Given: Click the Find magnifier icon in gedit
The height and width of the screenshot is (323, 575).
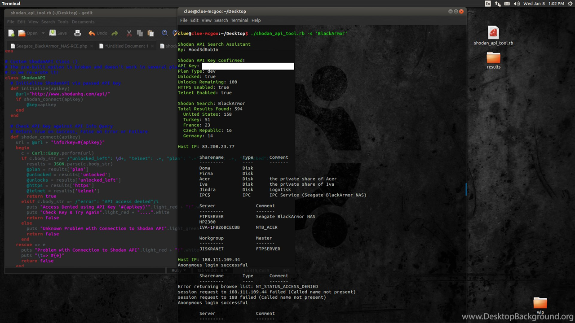Looking at the screenshot, I should 164,33.
